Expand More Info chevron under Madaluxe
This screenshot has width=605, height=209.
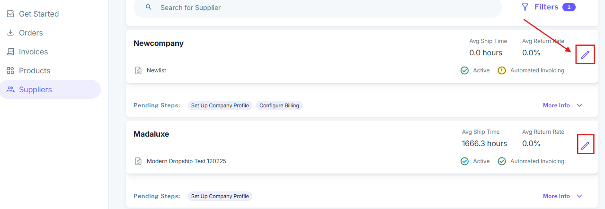click(579, 196)
